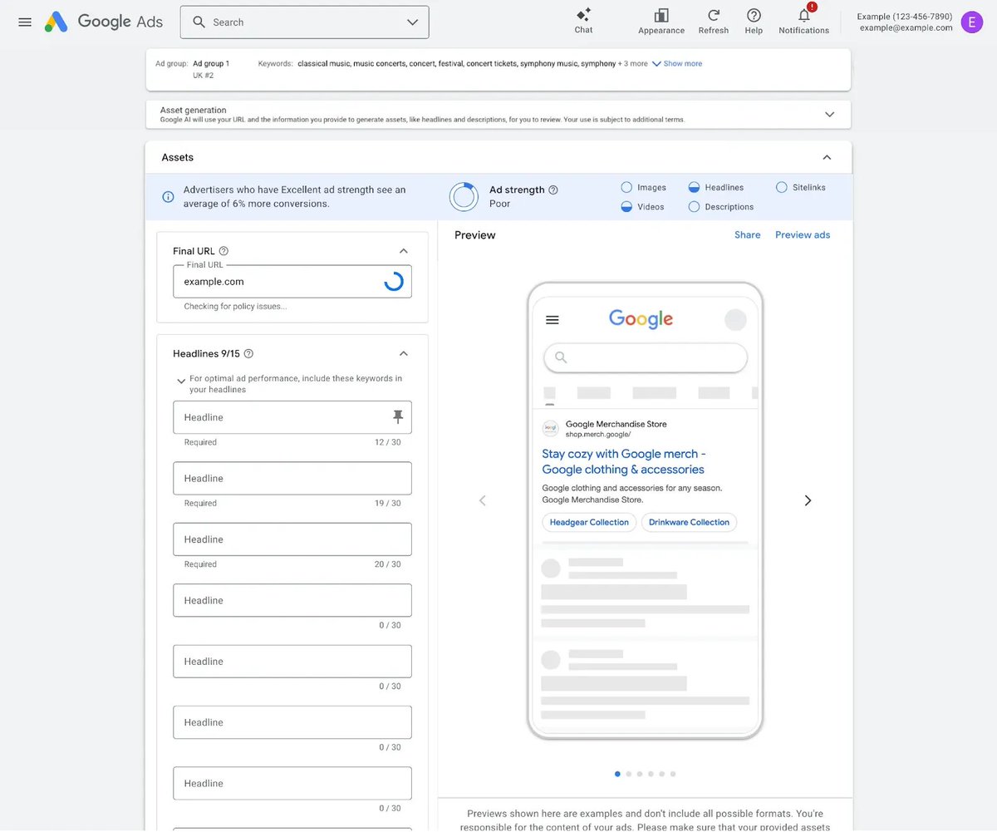Toggle the Descriptions asset indicator
Viewport: 997px width, 832px height.
(x=694, y=207)
